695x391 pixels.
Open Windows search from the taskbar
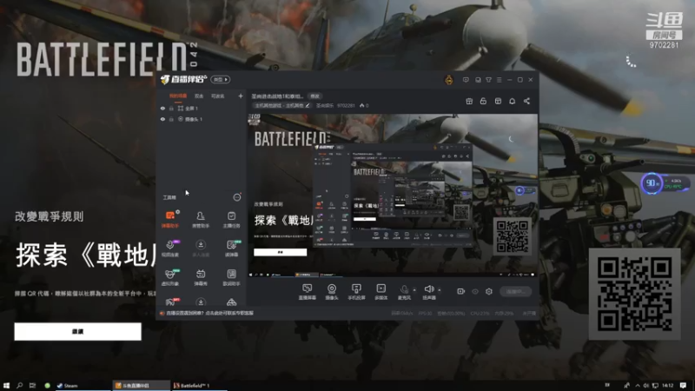19,386
